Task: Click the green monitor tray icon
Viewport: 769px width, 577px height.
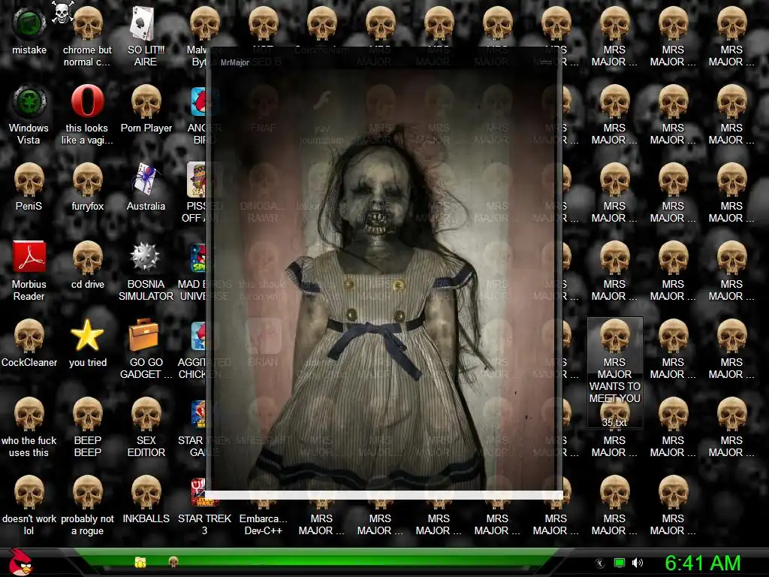Action: (x=620, y=563)
